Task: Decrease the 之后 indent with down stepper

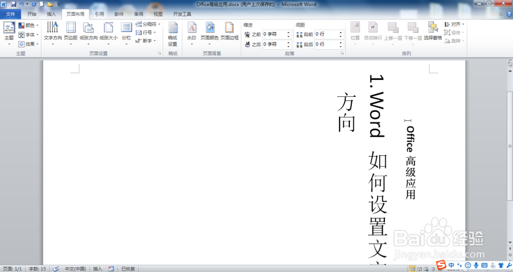Action: pos(288,46)
